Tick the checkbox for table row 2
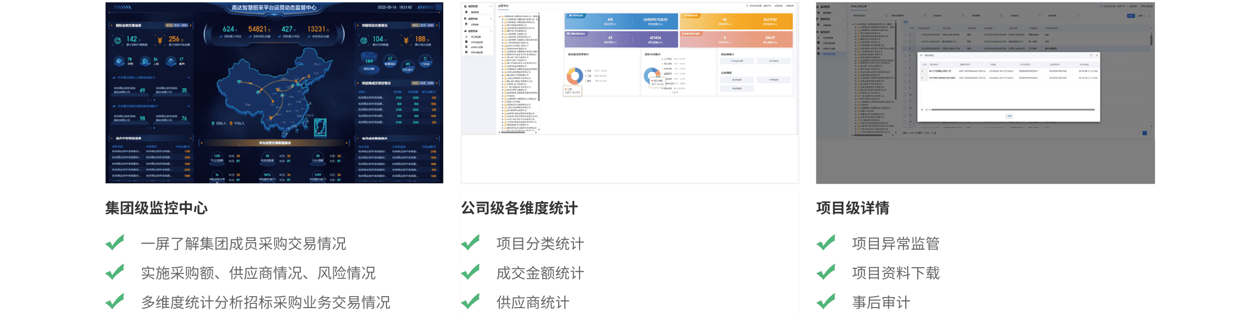The width and height of the screenshot is (1260, 316). point(905,42)
